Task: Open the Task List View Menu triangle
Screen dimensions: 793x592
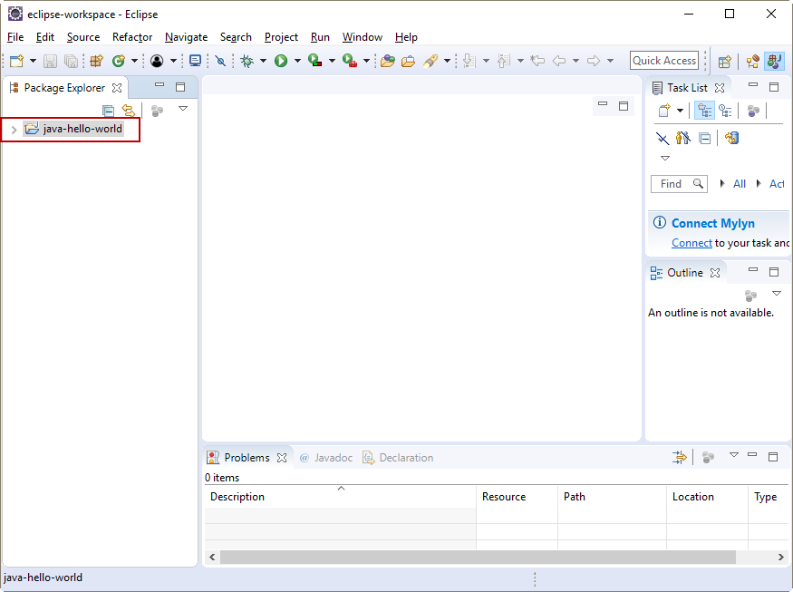Action: (x=665, y=159)
